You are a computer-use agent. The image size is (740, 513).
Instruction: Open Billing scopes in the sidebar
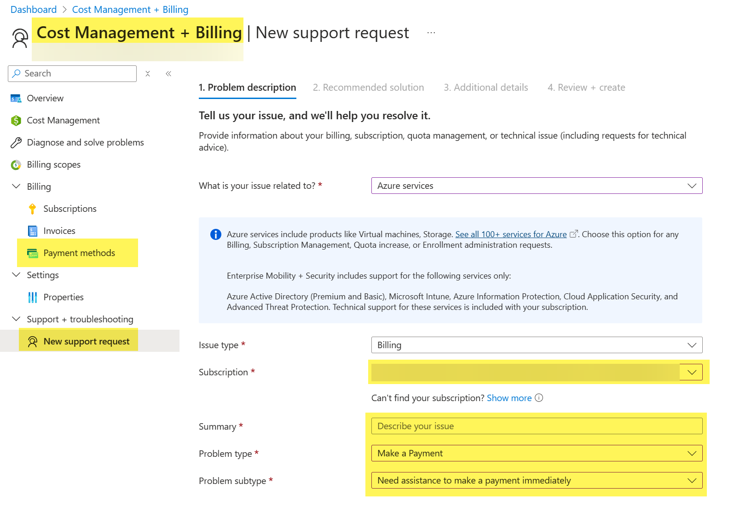click(54, 165)
